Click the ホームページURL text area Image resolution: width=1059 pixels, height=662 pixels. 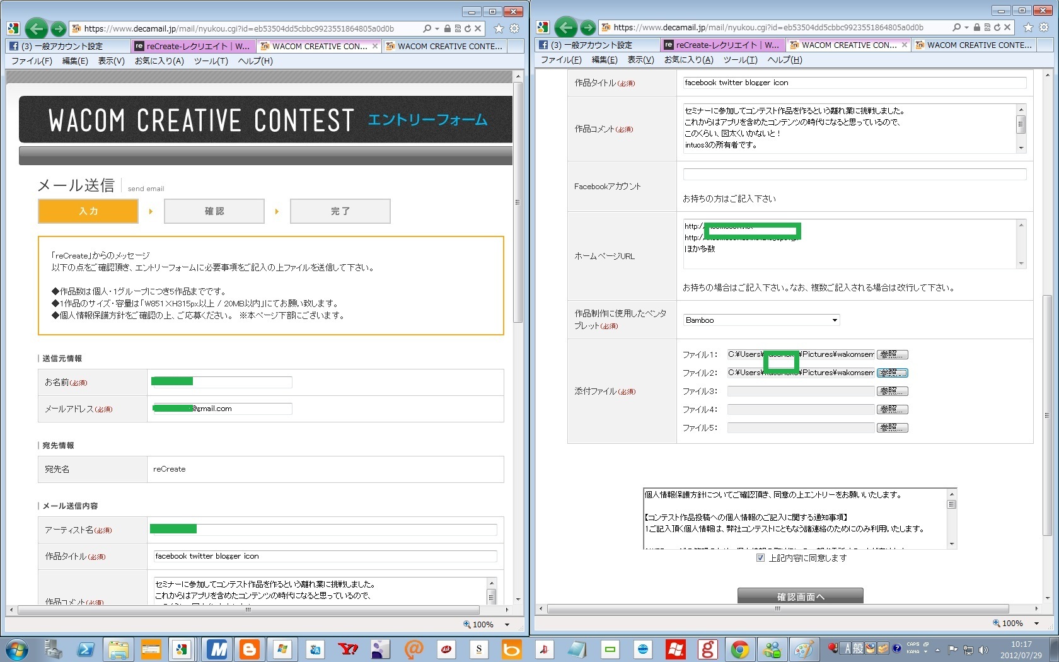pyautogui.click(x=855, y=243)
